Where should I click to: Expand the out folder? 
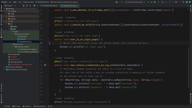coord(7,21)
